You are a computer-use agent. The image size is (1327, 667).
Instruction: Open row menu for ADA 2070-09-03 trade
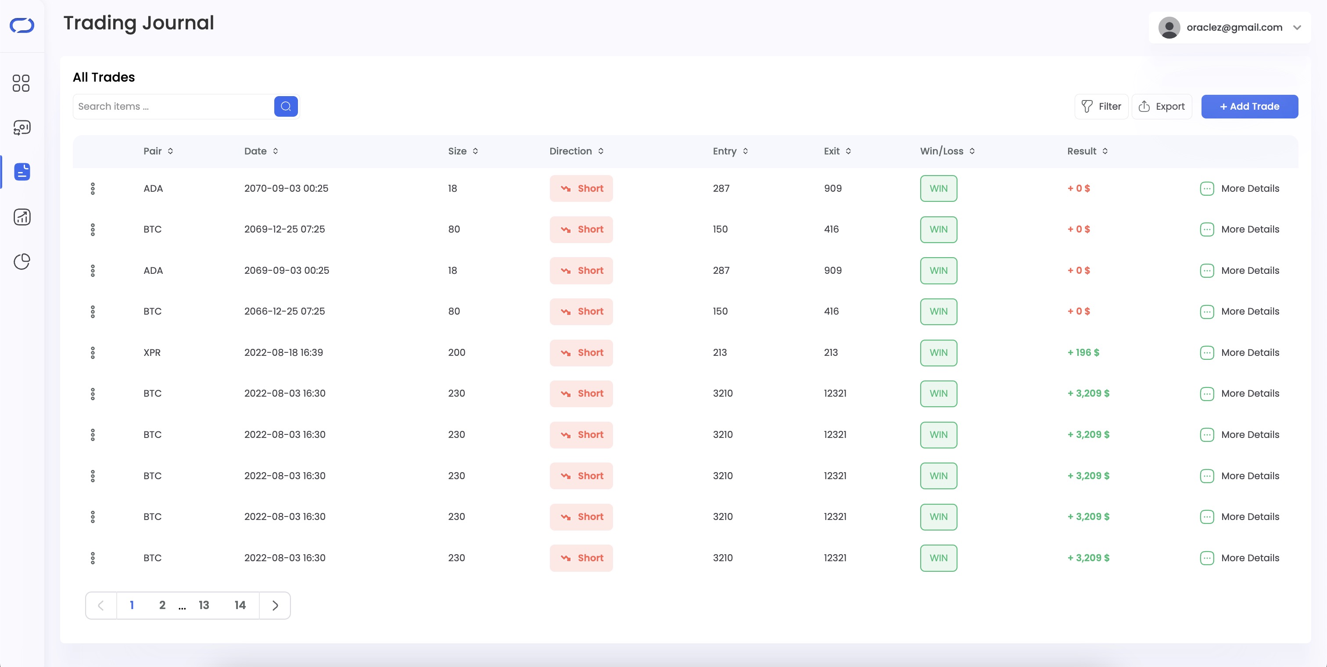(x=93, y=189)
